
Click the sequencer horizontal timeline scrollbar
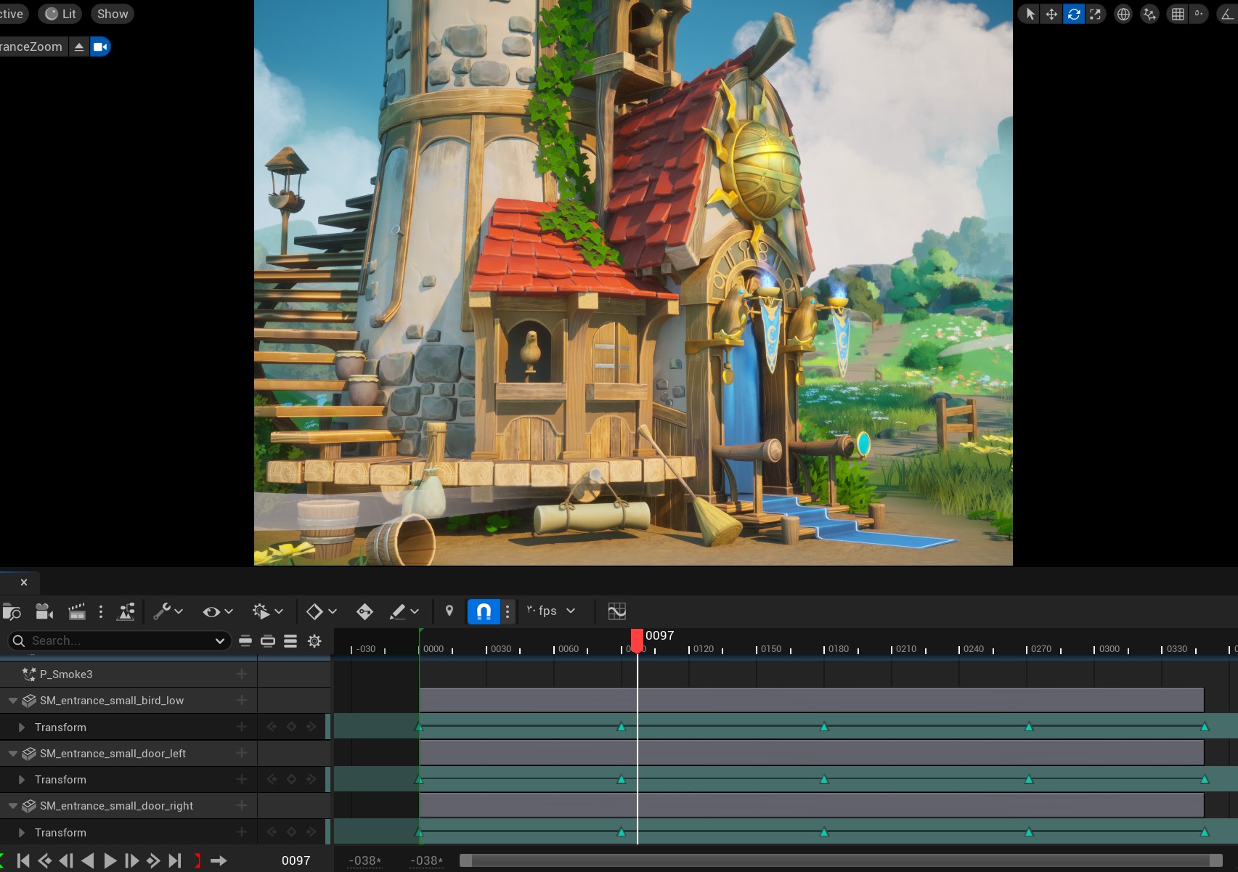[840, 860]
